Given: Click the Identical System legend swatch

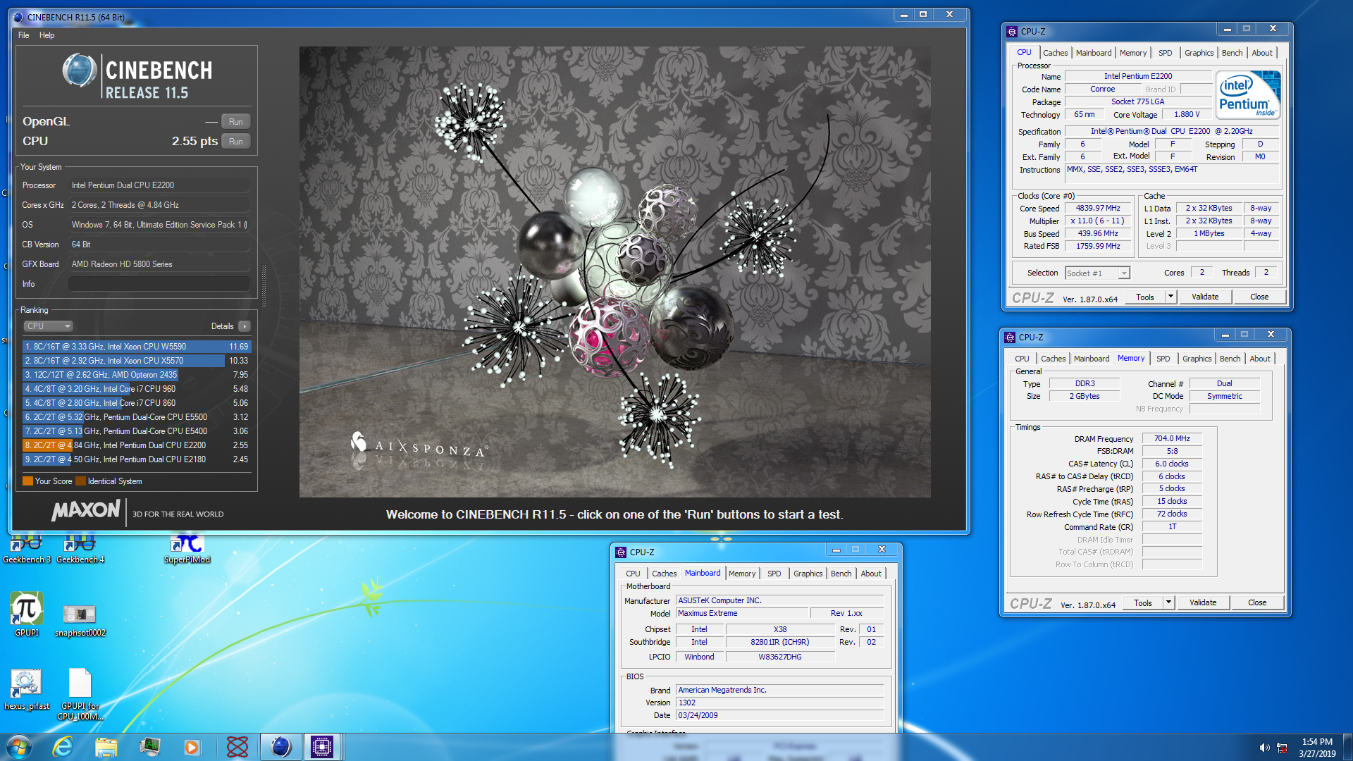Looking at the screenshot, I should point(80,481).
